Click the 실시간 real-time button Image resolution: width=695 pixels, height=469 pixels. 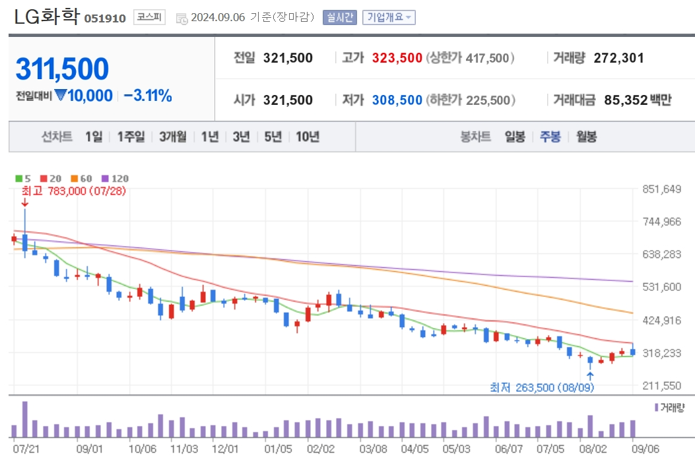[339, 17]
